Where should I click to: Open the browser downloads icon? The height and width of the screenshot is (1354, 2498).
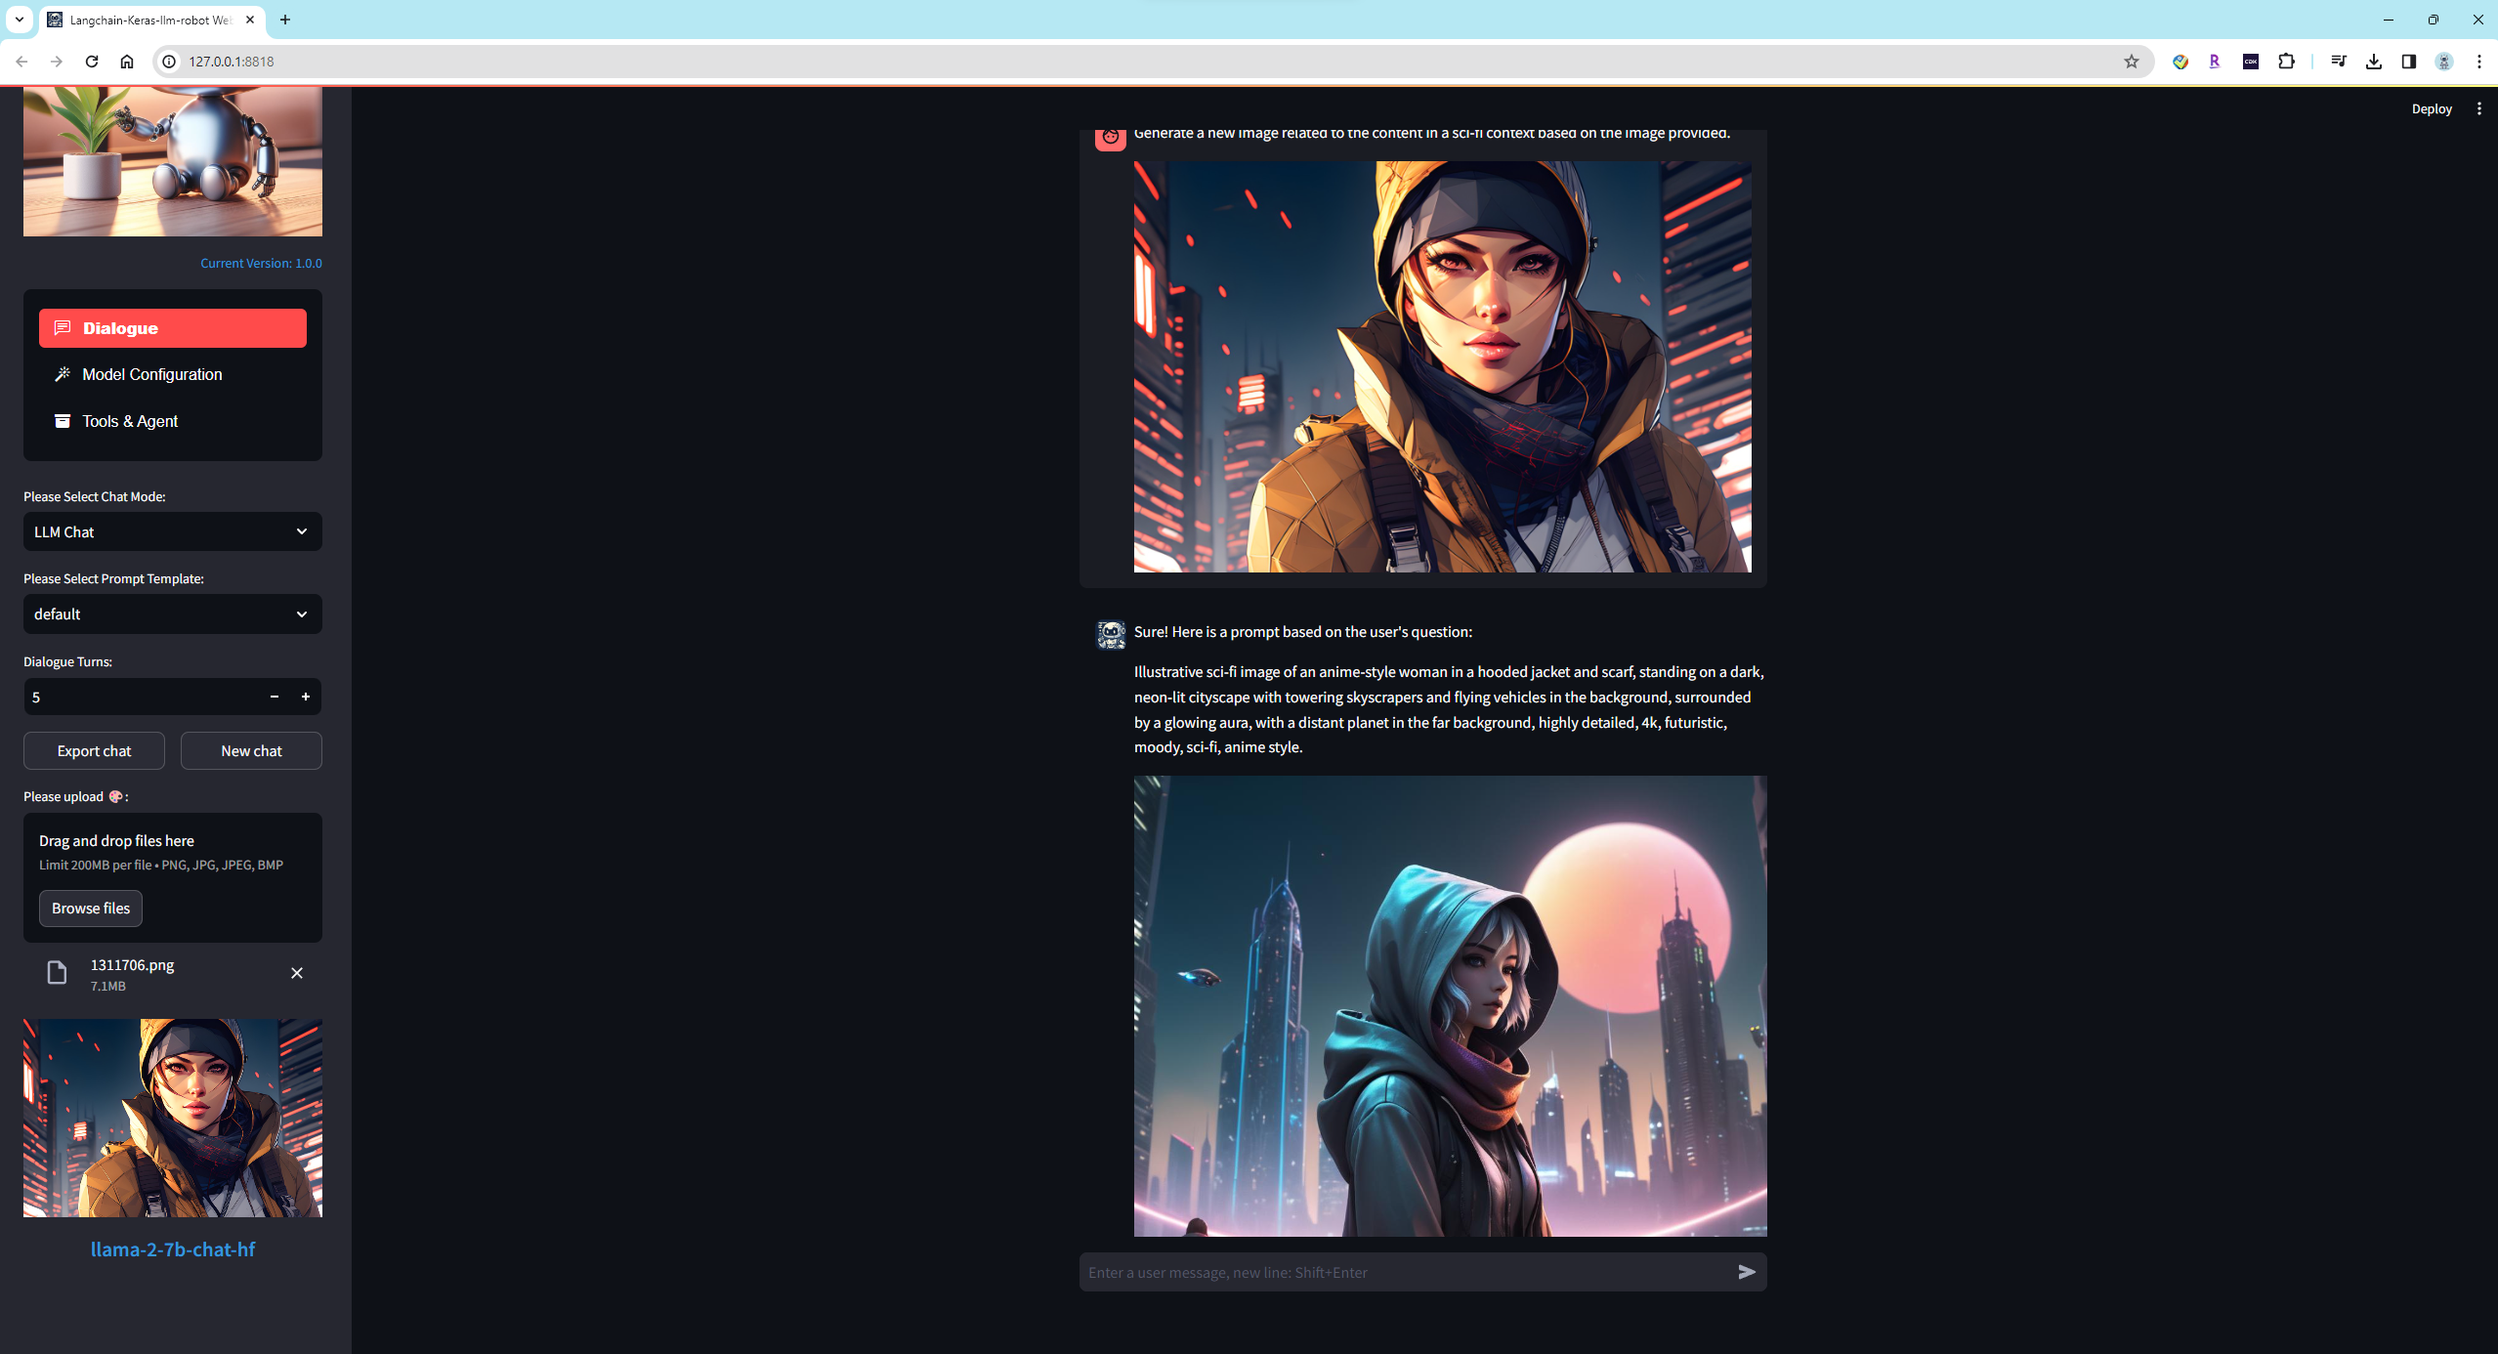tap(2373, 62)
